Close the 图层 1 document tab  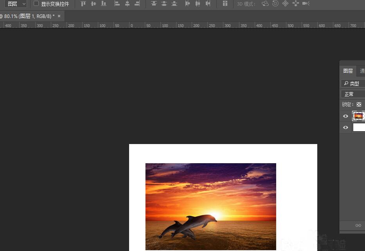59,16
